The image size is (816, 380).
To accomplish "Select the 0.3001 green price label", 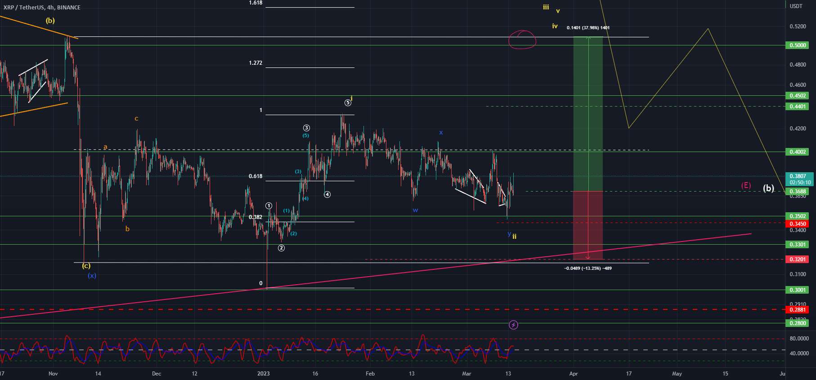I will (797, 290).
